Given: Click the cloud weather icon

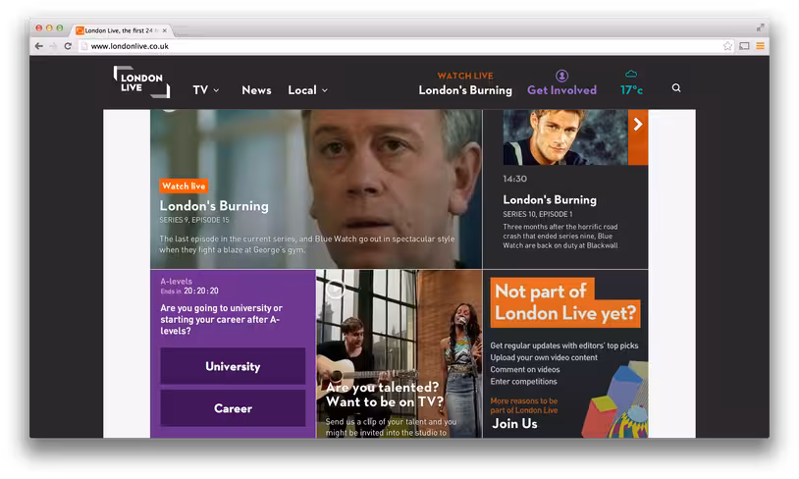Looking at the screenshot, I should click(x=631, y=74).
